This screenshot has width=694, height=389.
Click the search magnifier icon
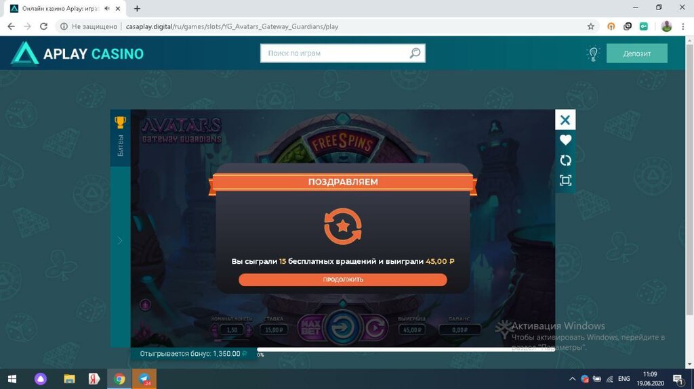(x=415, y=53)
